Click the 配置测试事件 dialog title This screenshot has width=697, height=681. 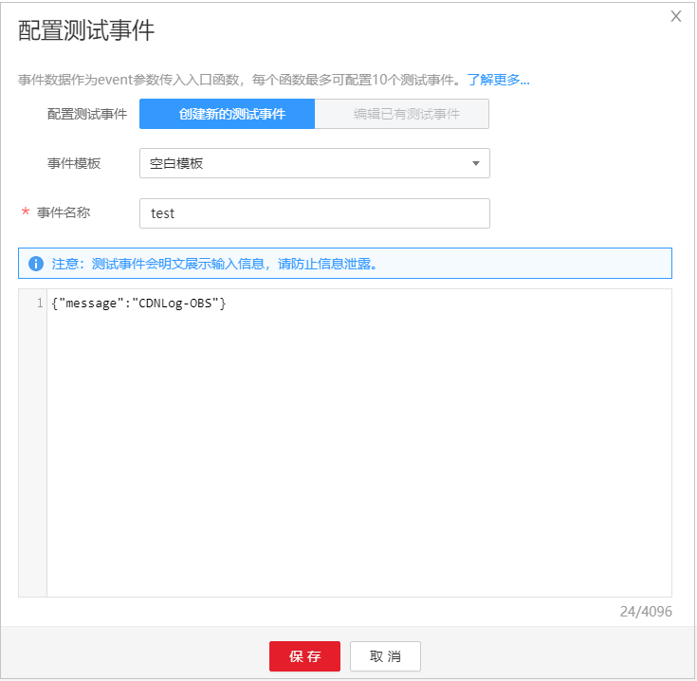pos(86,30)
